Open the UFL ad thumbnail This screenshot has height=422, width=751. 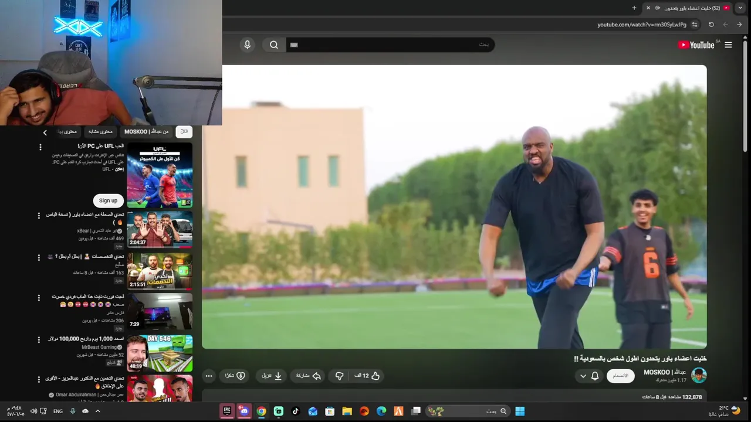pyautogui.click(x=160, y=175)
